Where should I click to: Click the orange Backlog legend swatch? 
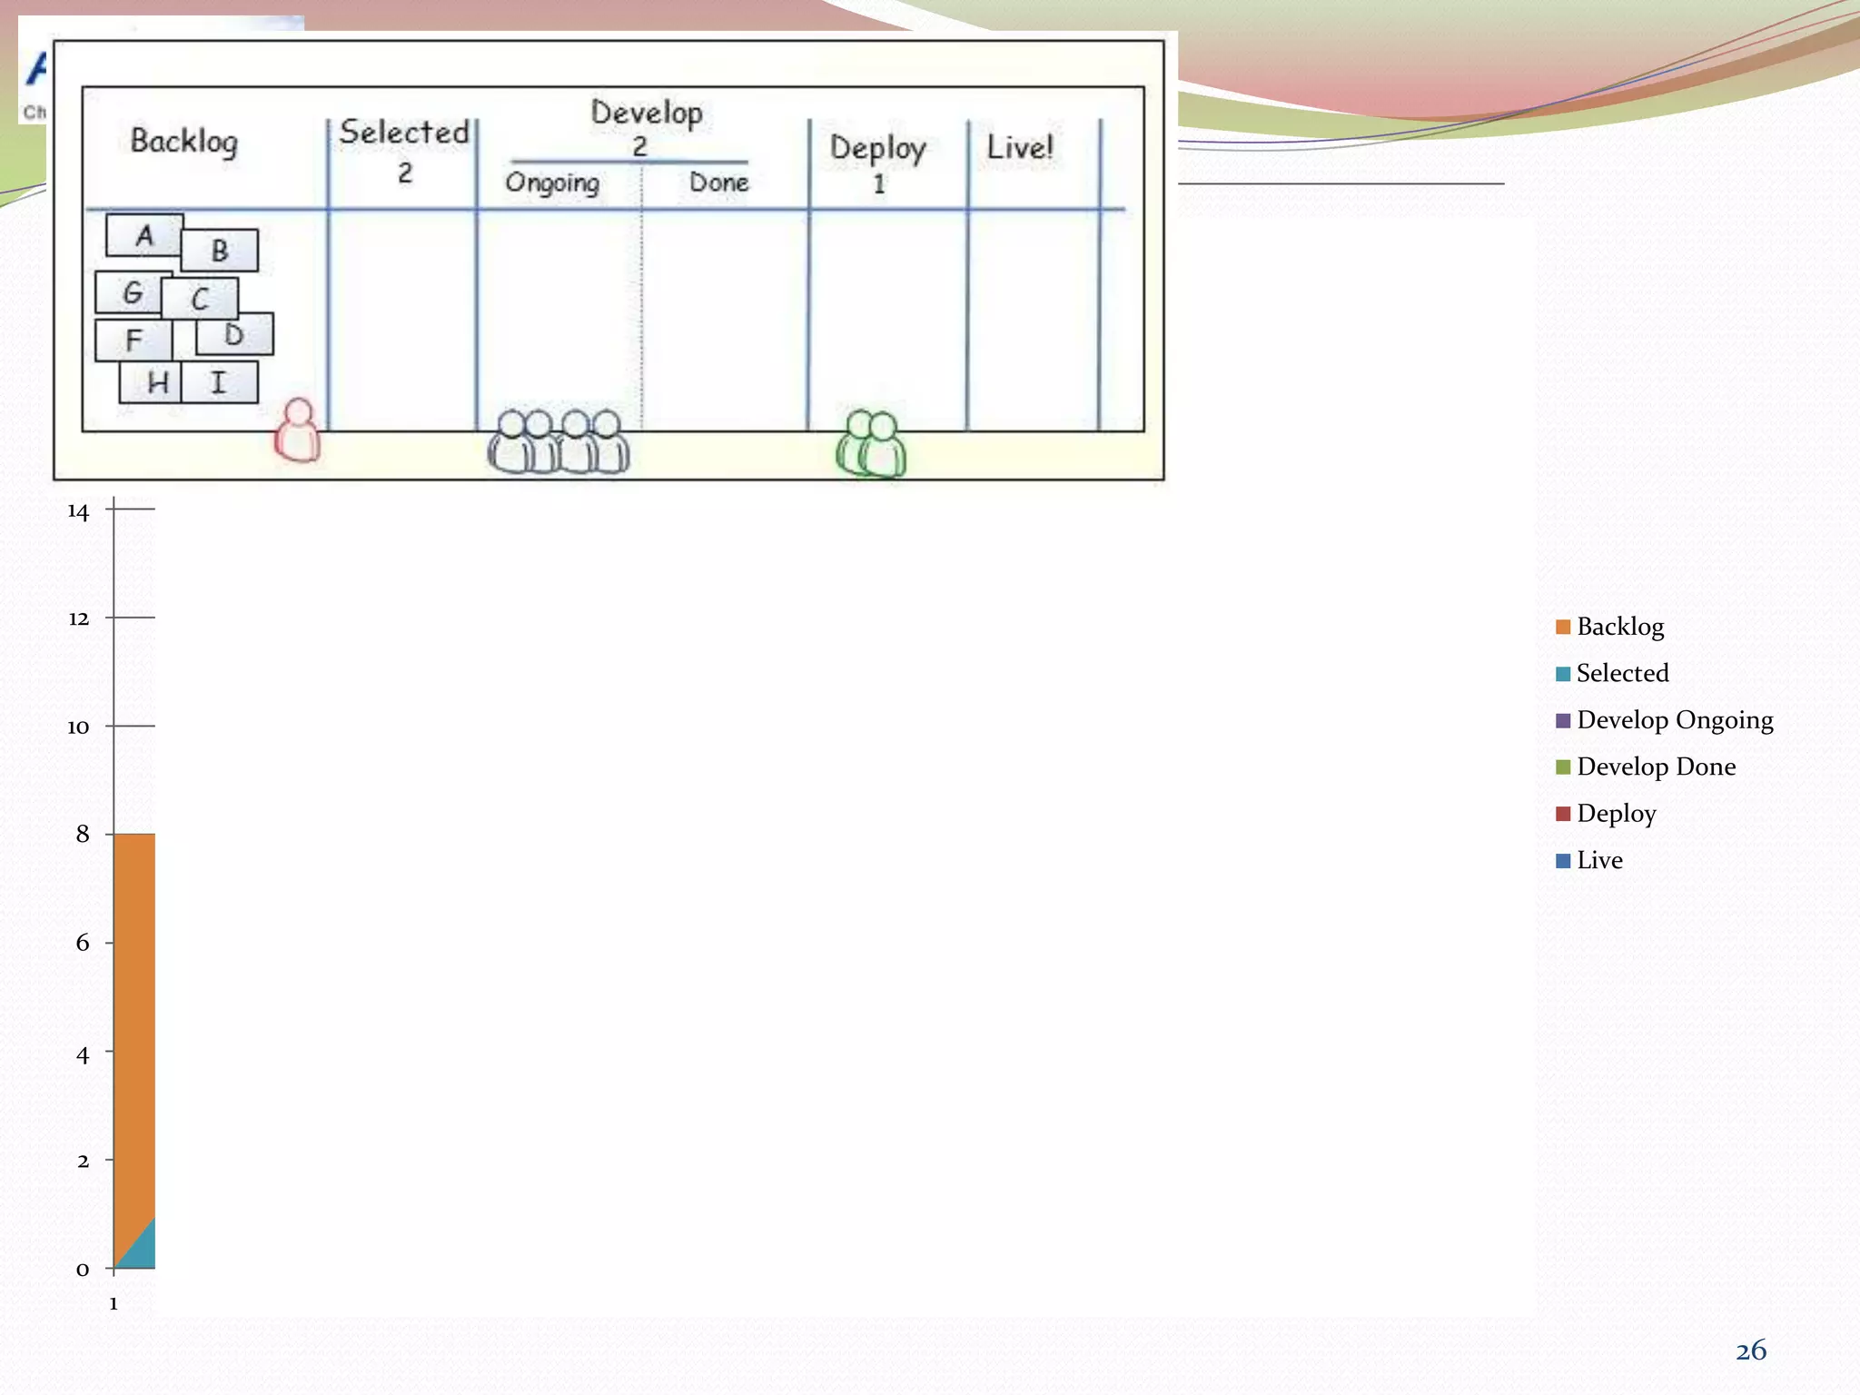tap(1563, 627)
